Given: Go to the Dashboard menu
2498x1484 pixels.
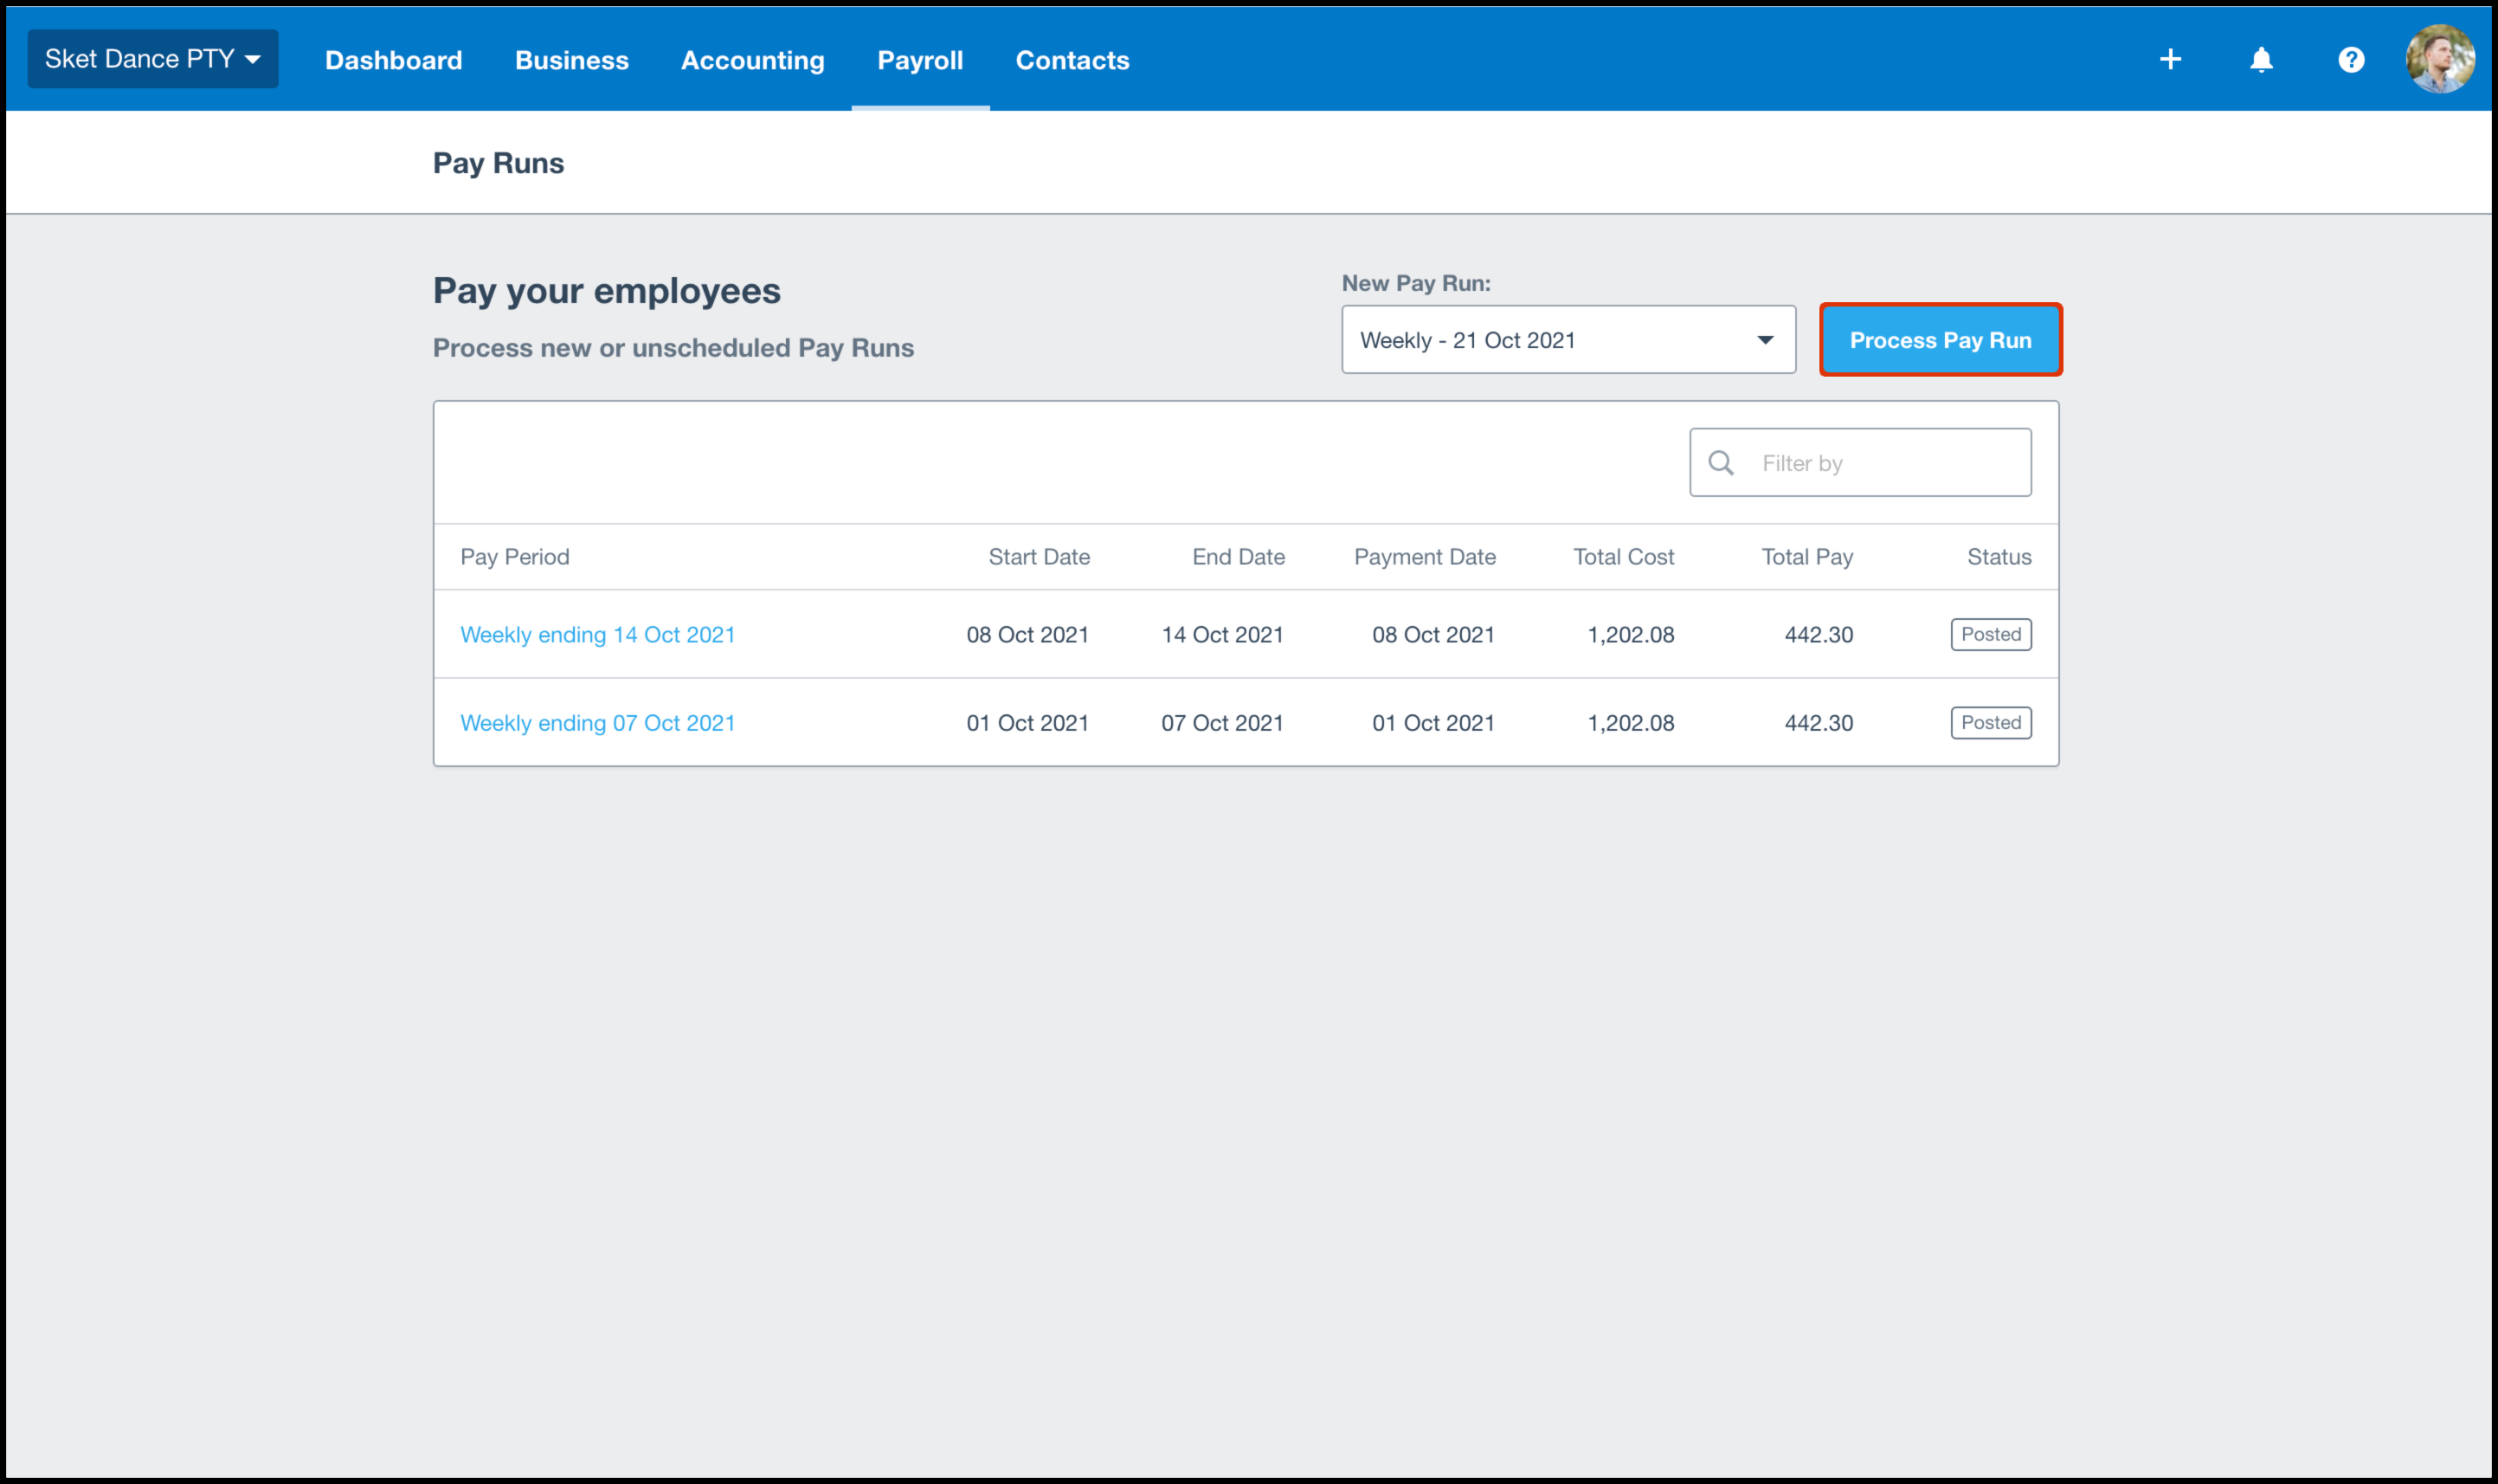Looking at the screenshot, I should [393, 60].
